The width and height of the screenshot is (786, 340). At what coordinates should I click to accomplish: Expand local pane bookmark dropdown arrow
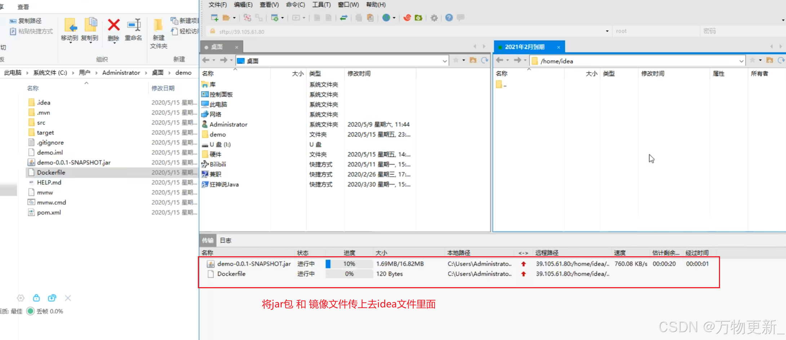click(x=464, y=60)
